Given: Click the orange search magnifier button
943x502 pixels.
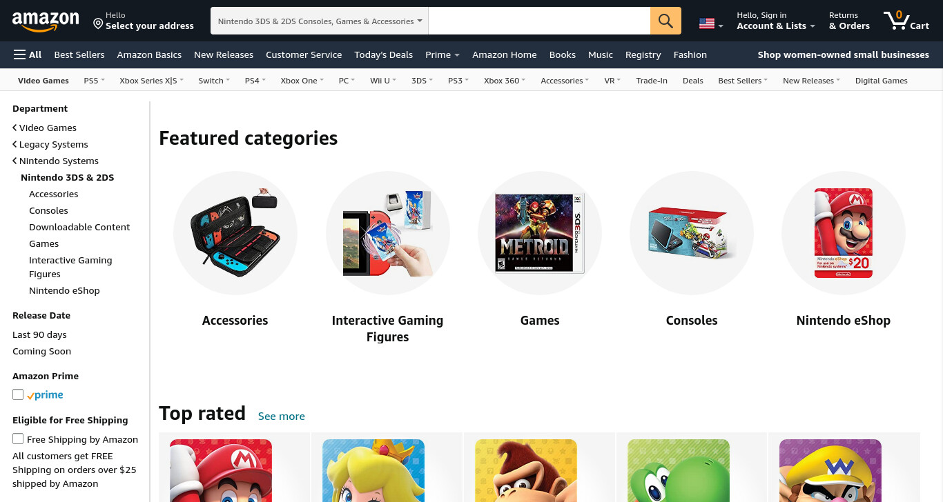Looking at the screenshot, I should click(665, 21).
